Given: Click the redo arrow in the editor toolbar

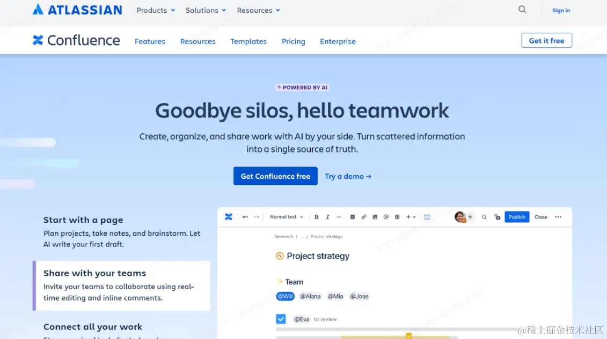Looking at the screenshot, I should (x=257, y=217).
